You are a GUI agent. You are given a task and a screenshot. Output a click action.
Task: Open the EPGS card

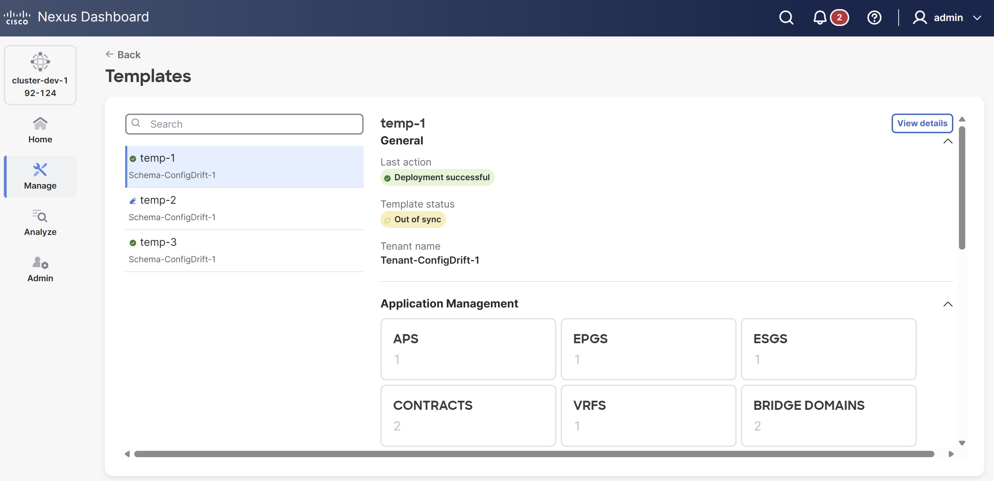pyautogui.click(x=648, y=349)
